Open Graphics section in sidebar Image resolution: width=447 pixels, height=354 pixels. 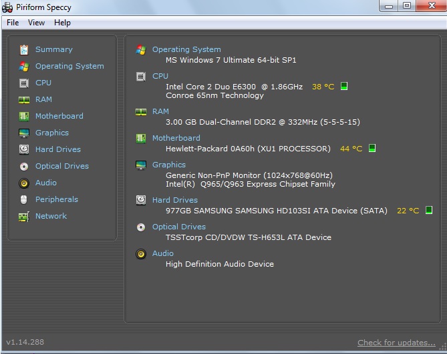pos(52,133)
